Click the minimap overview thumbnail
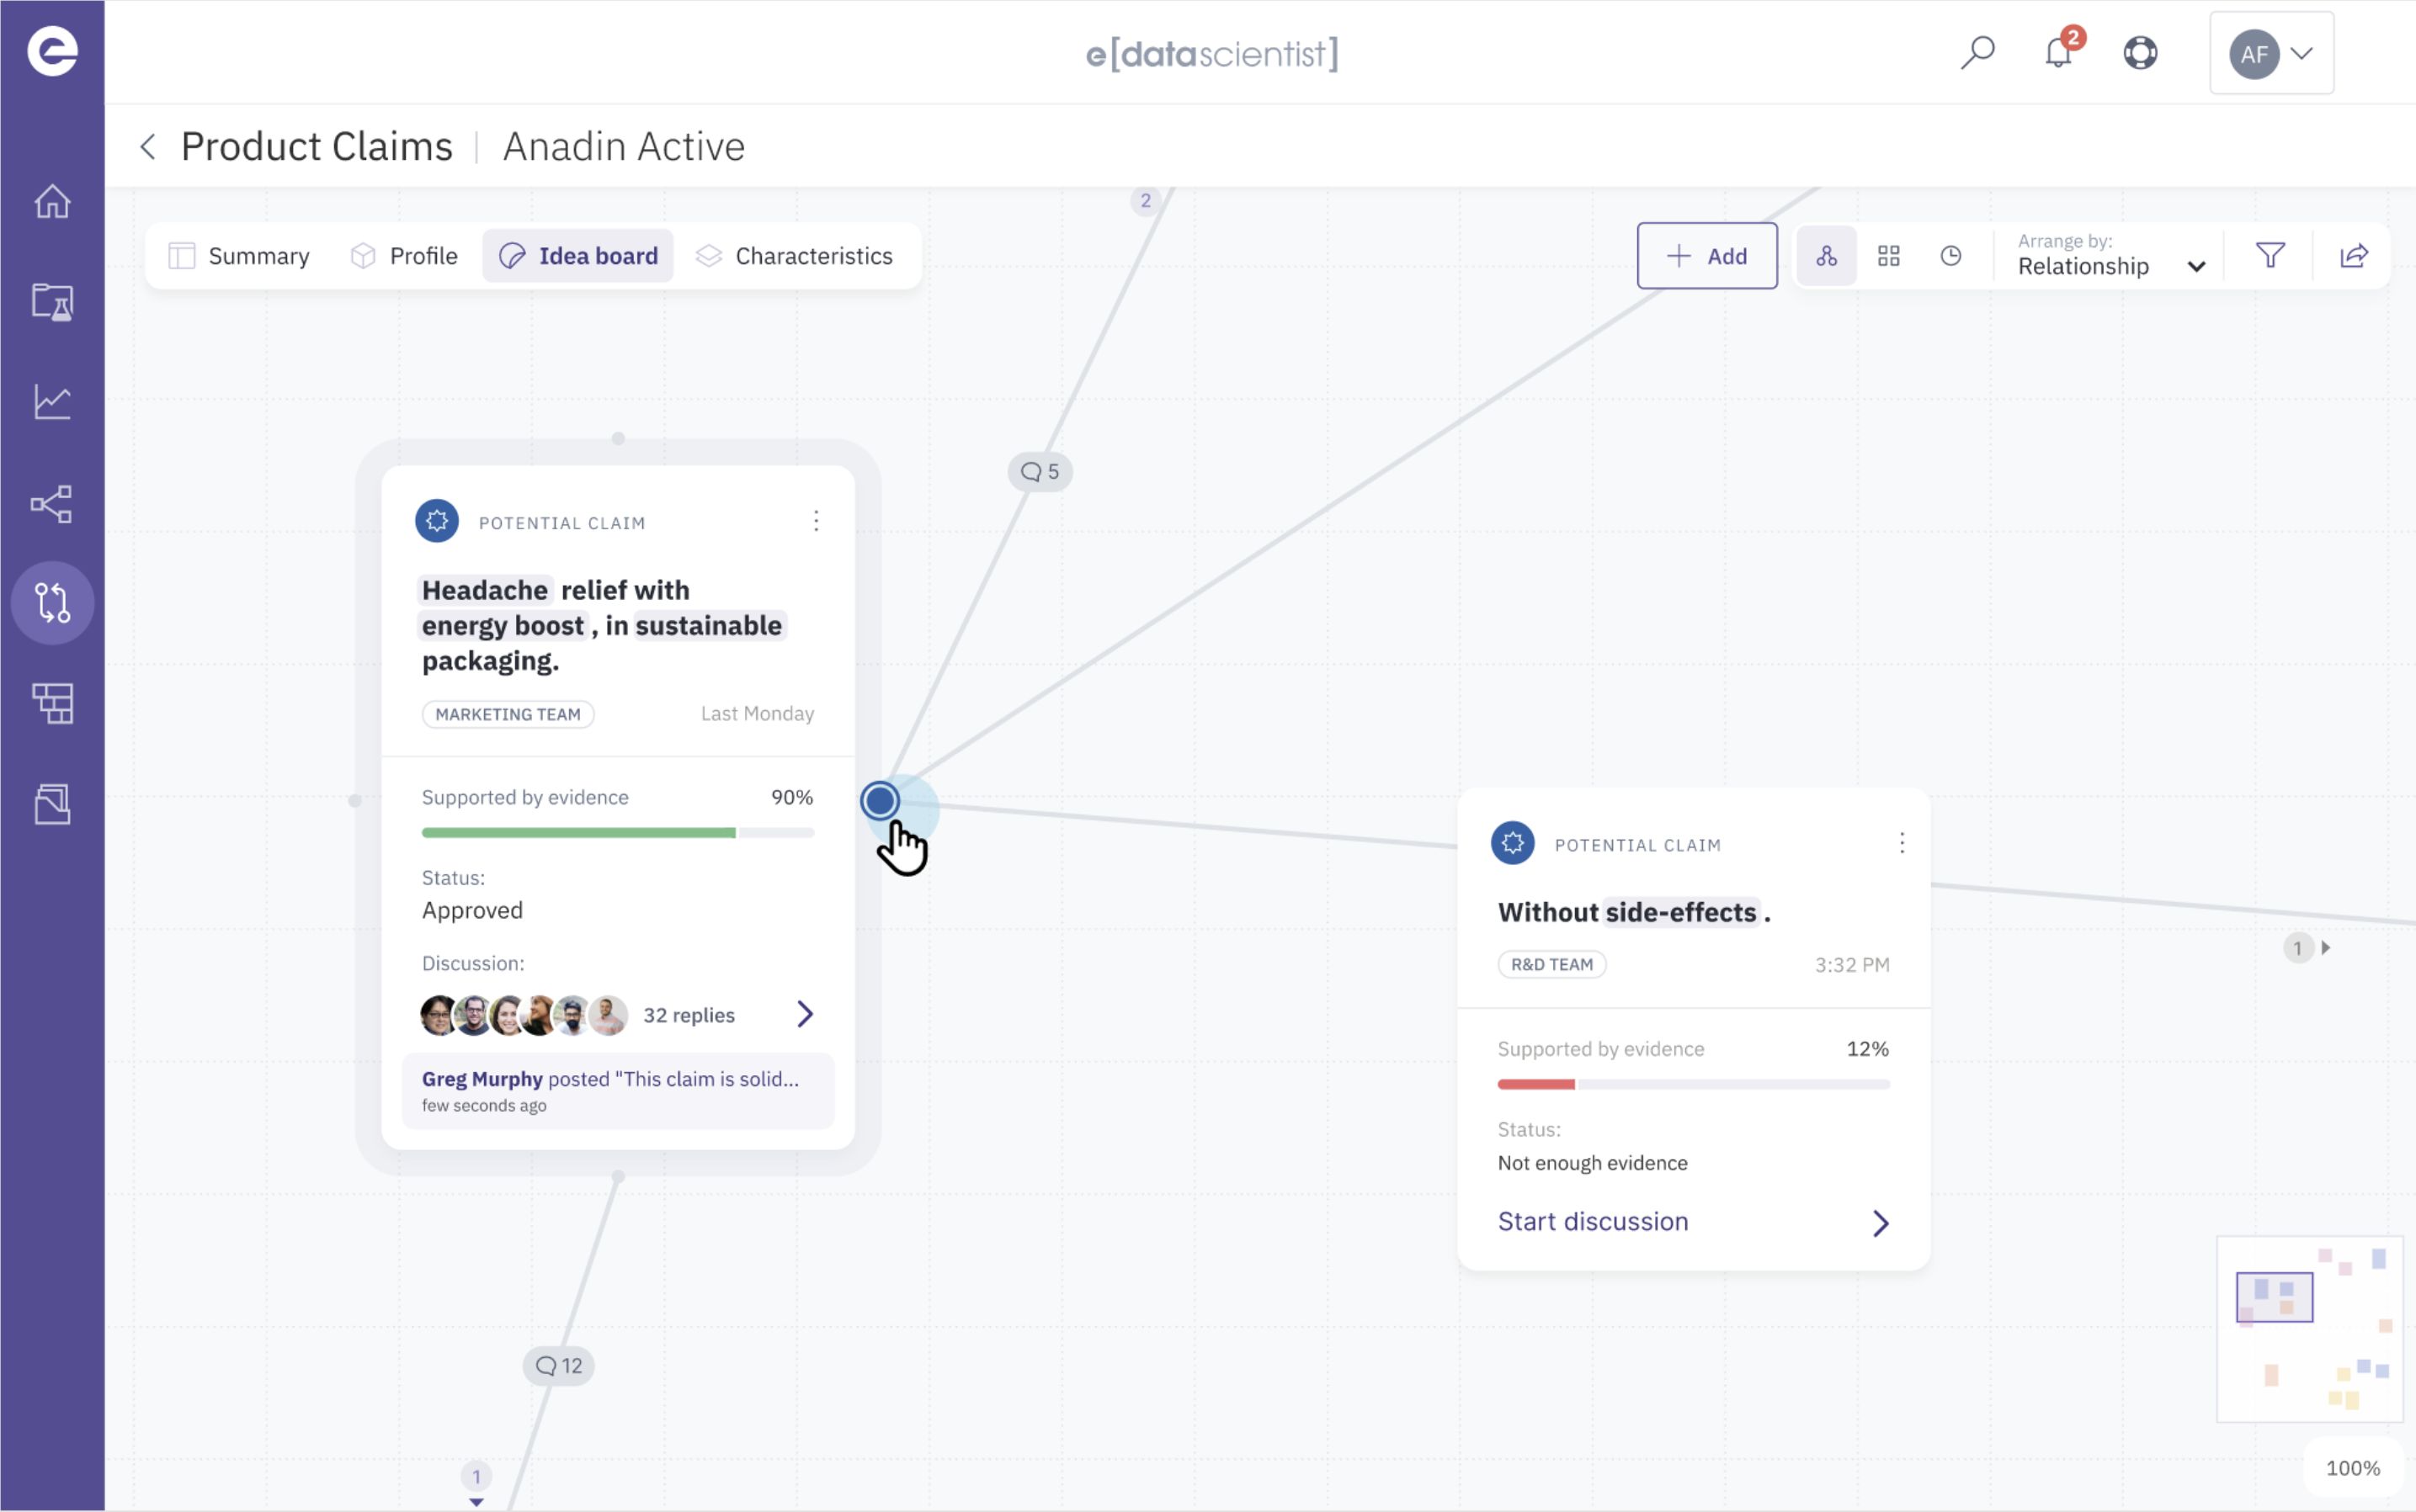2416x1512 pixels. [2310, 1328]
